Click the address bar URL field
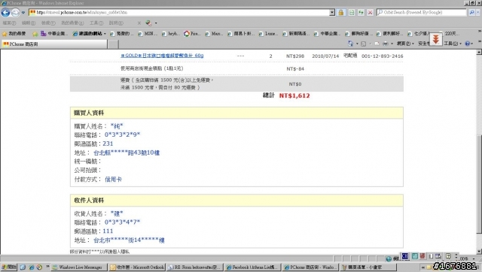This screenshot has width=482, height=272. click(178, 12)
